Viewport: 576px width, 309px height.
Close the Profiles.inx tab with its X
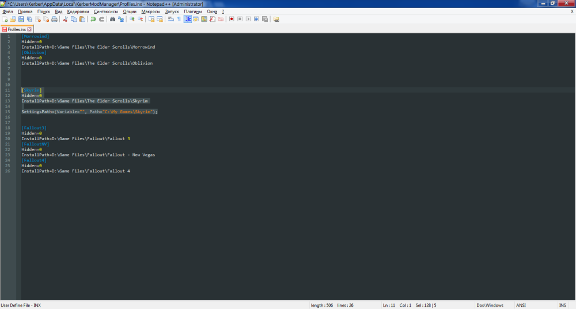[29, 29]
